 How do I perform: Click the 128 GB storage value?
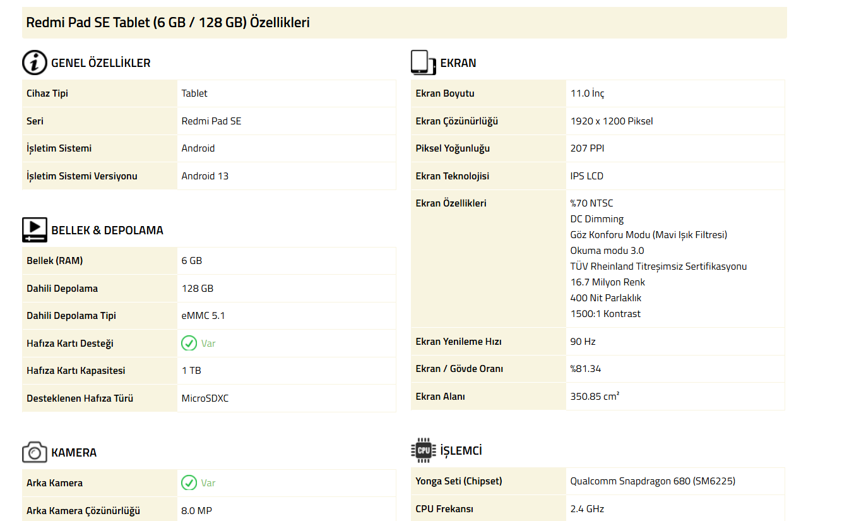[x=198, y=289]
